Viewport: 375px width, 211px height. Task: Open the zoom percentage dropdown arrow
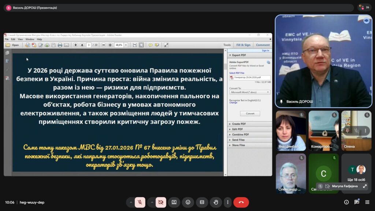click(x=126, y=45)
